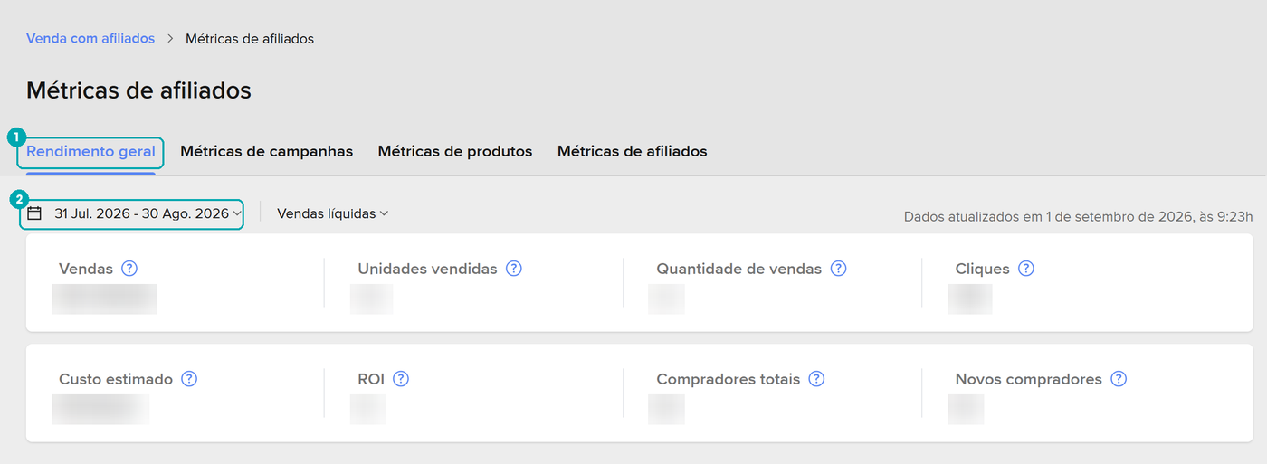This screenshot has width=1267, height=464.
Task: Open the Vendas líquidas dropdown
Action: [x=332, y=213]
